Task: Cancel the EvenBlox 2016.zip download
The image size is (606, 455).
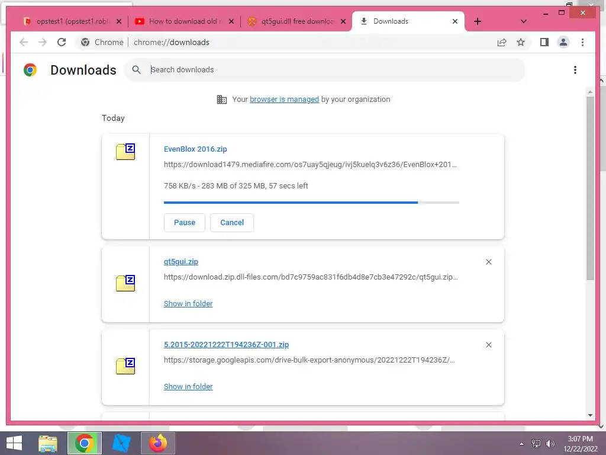Action: pyautogui.click(x=232, y=223)
